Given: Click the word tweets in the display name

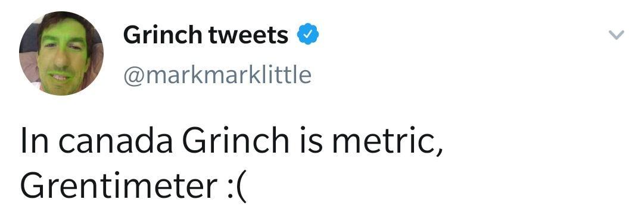Looking at the screenshot, I should pos(248,36).
